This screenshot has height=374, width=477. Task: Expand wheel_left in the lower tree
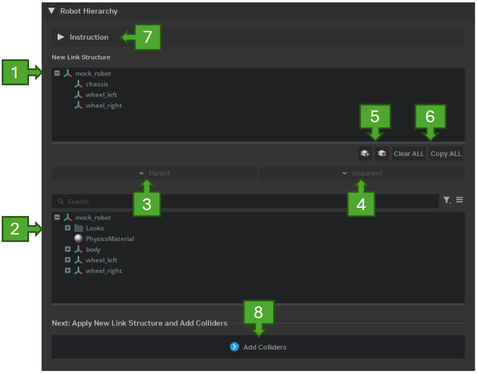[x=68, y=260]
